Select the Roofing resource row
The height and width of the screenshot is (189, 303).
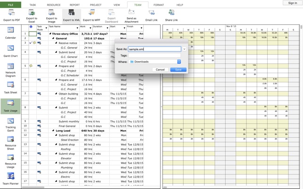point(66,149)
